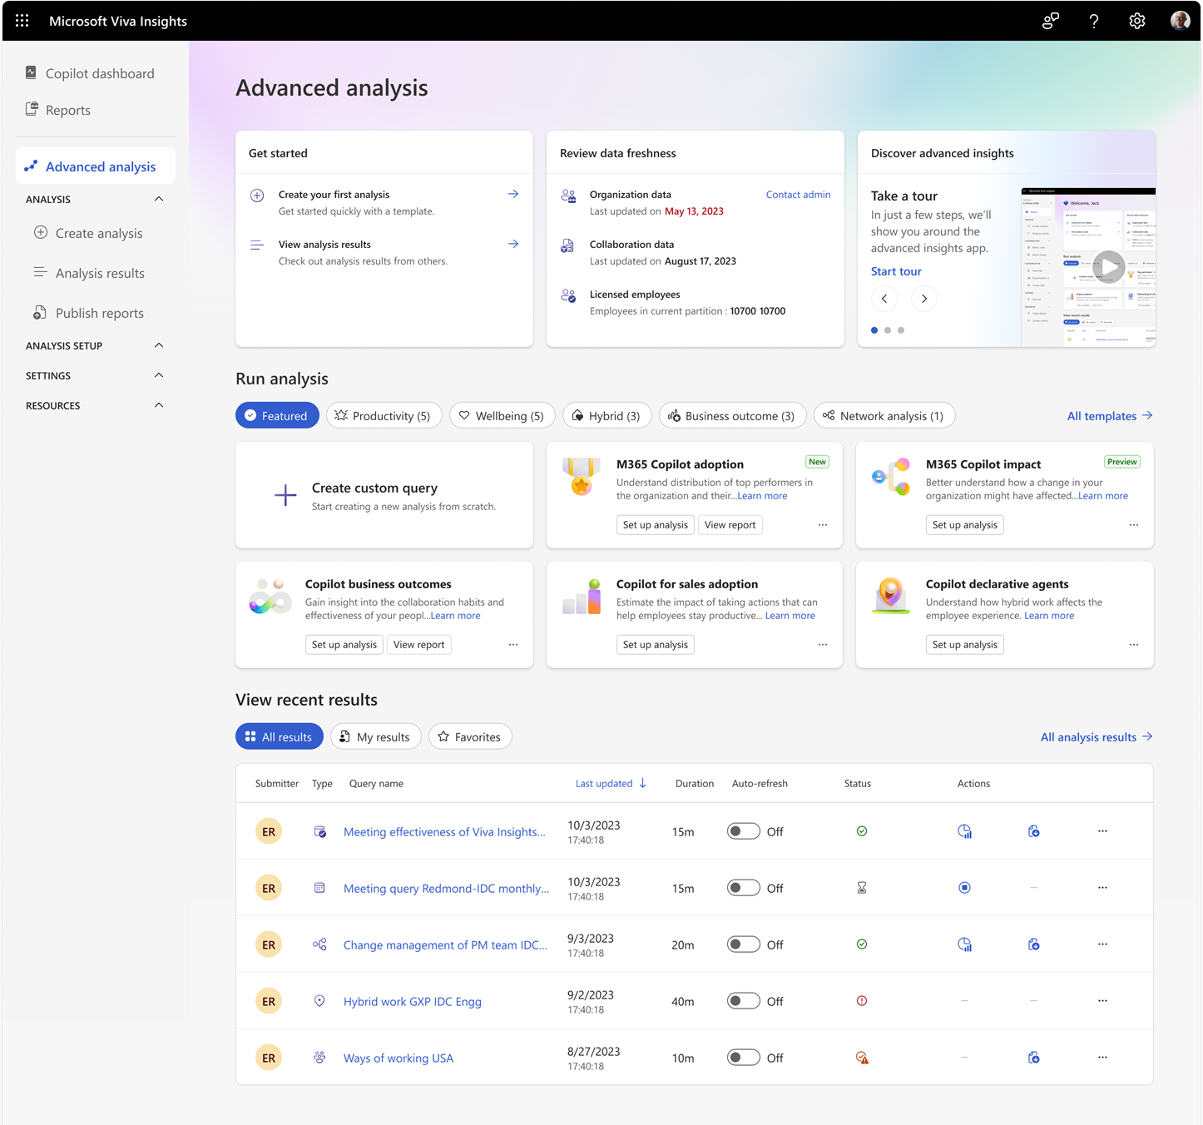This screenshot has width=1203, height=1125.
Task: Open more actions for Ways of working USA row
Action: coord(1102,1058)
